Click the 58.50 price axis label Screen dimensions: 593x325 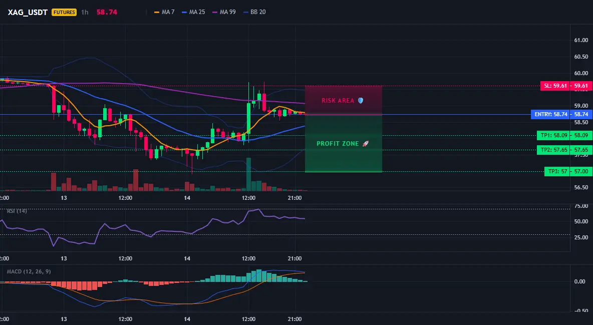click(x=581, y=122)
